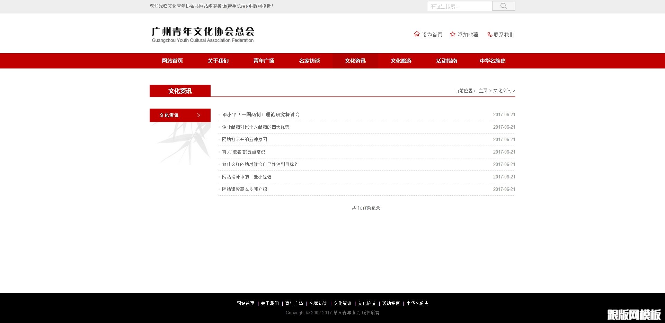Screen dimensions: 665x323
Task: Open the article 邓小平「一国两制」理论研究探讨会
Action: [x=260, y=114]
